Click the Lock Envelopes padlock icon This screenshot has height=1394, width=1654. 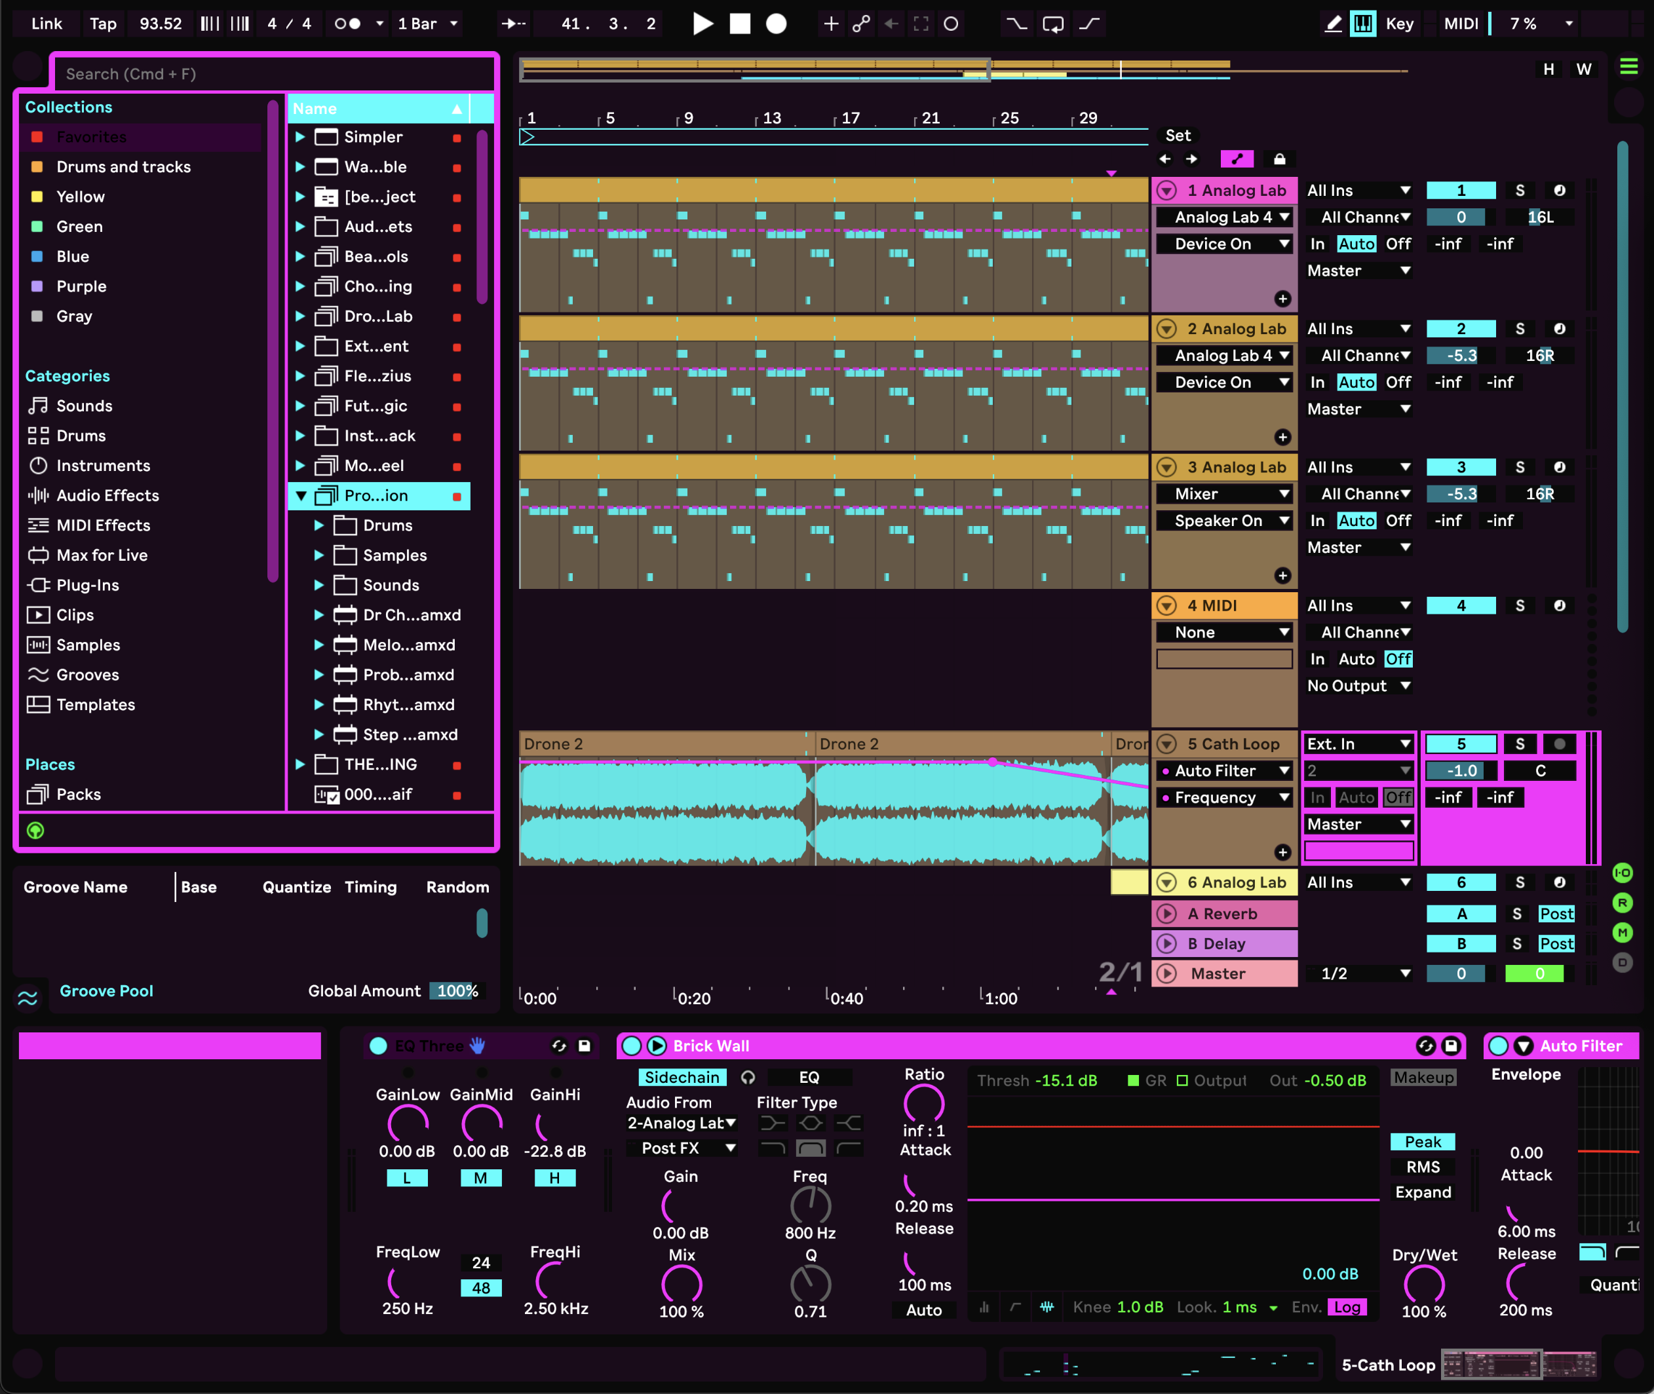1279,160
